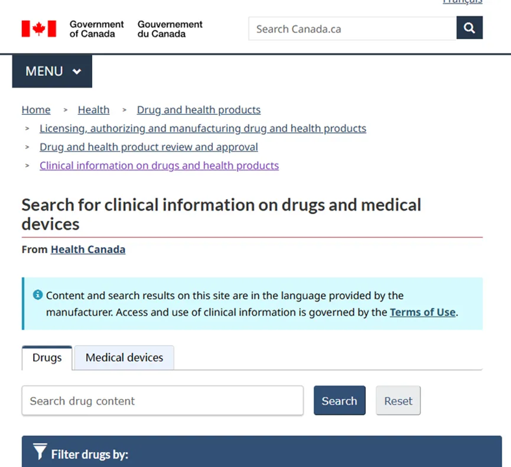
Task: Click the funnel filter icon
Action: [x=40, y=451]
